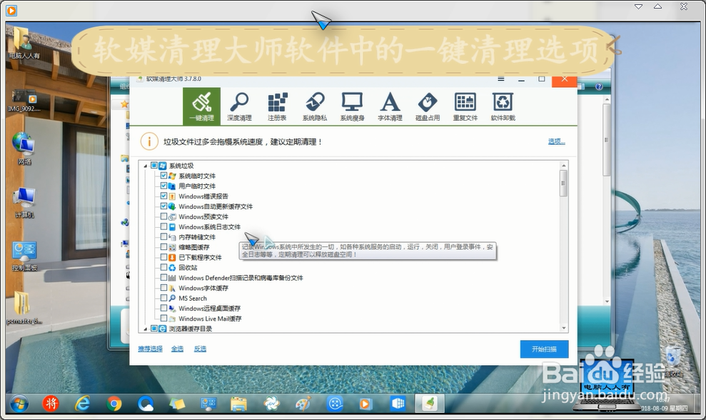Screen dimensions: 706x420
Task: Click the list scrollbar down arrow
Action: click(x=563, y=328)
